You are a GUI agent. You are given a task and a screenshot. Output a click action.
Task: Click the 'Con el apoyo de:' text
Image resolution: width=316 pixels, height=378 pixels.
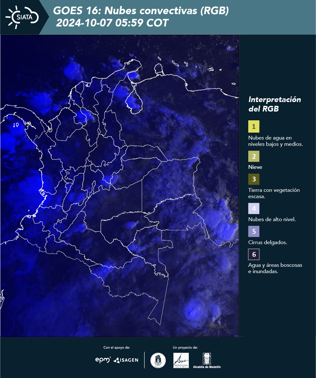click(x=117, y=347)
